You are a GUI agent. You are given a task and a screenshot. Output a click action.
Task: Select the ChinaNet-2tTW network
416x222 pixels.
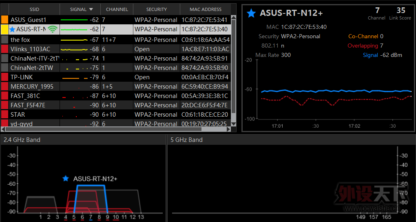(x=116, y=68)
